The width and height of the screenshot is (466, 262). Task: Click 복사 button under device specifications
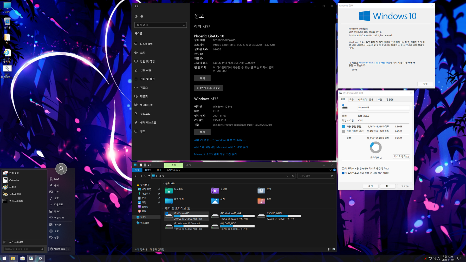202,78
